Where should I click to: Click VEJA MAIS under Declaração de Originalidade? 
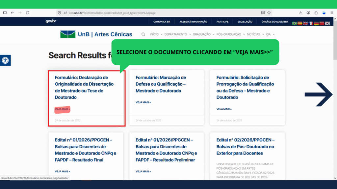coord(62,109)
